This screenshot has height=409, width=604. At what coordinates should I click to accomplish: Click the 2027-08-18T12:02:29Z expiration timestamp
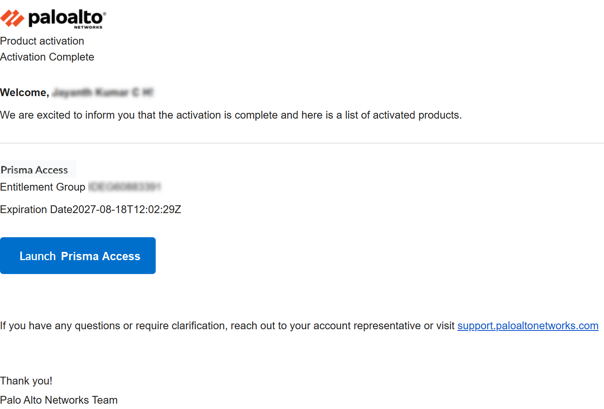click(x=127, y=209)
